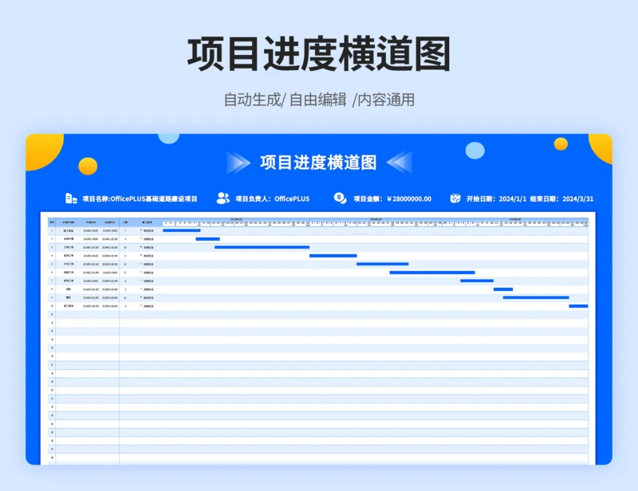The width and height of the screenshot is (638, 491).
Task: Click the project name OfficePLUS基础道路建设项目 text
Action: [153, 198]
